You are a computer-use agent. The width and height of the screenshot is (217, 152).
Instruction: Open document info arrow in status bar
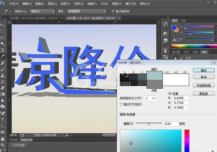pos(67,135)
